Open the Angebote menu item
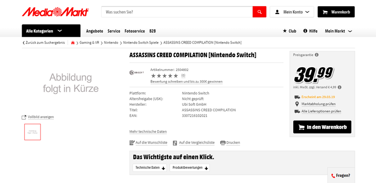Screen dimensions: 376x183 click(94, 31)
